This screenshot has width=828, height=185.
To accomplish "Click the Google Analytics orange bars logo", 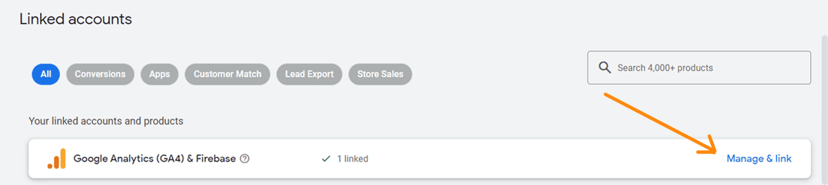I will pyautogui.click(x=57, y=159).
